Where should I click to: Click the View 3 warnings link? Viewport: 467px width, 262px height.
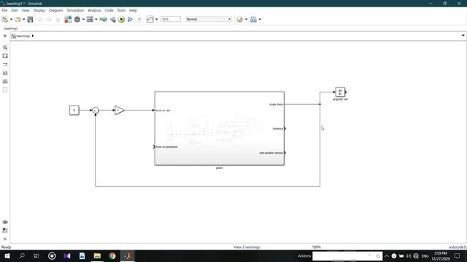click(247, 247)
